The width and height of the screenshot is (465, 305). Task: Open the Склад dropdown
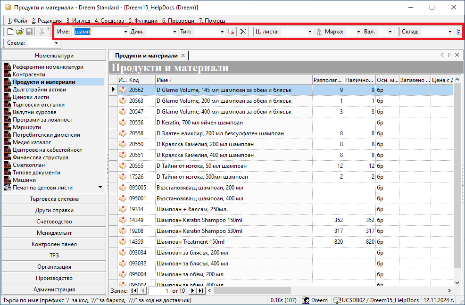(x=450, y=32)
